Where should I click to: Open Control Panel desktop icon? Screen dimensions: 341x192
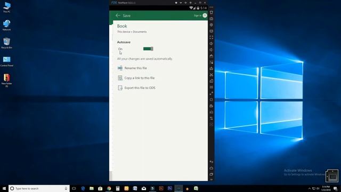click(x=7, y=61)
